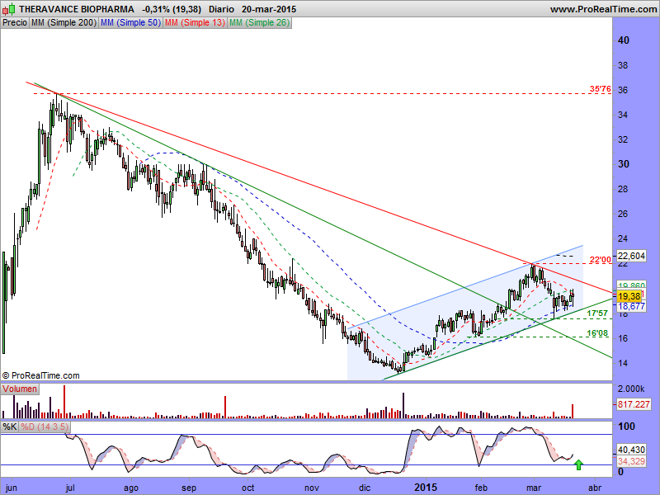Open the MM (Simple 13) label
Image resolution: width=660 pixels, height=495 pixels.
(195, 23)
